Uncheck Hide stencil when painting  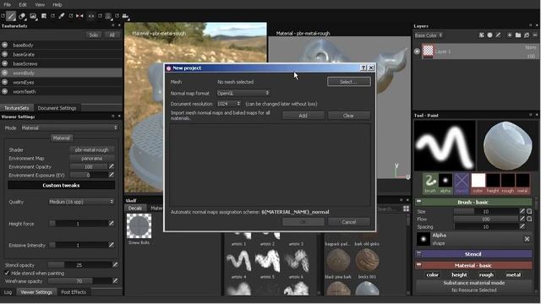point(7,273)
